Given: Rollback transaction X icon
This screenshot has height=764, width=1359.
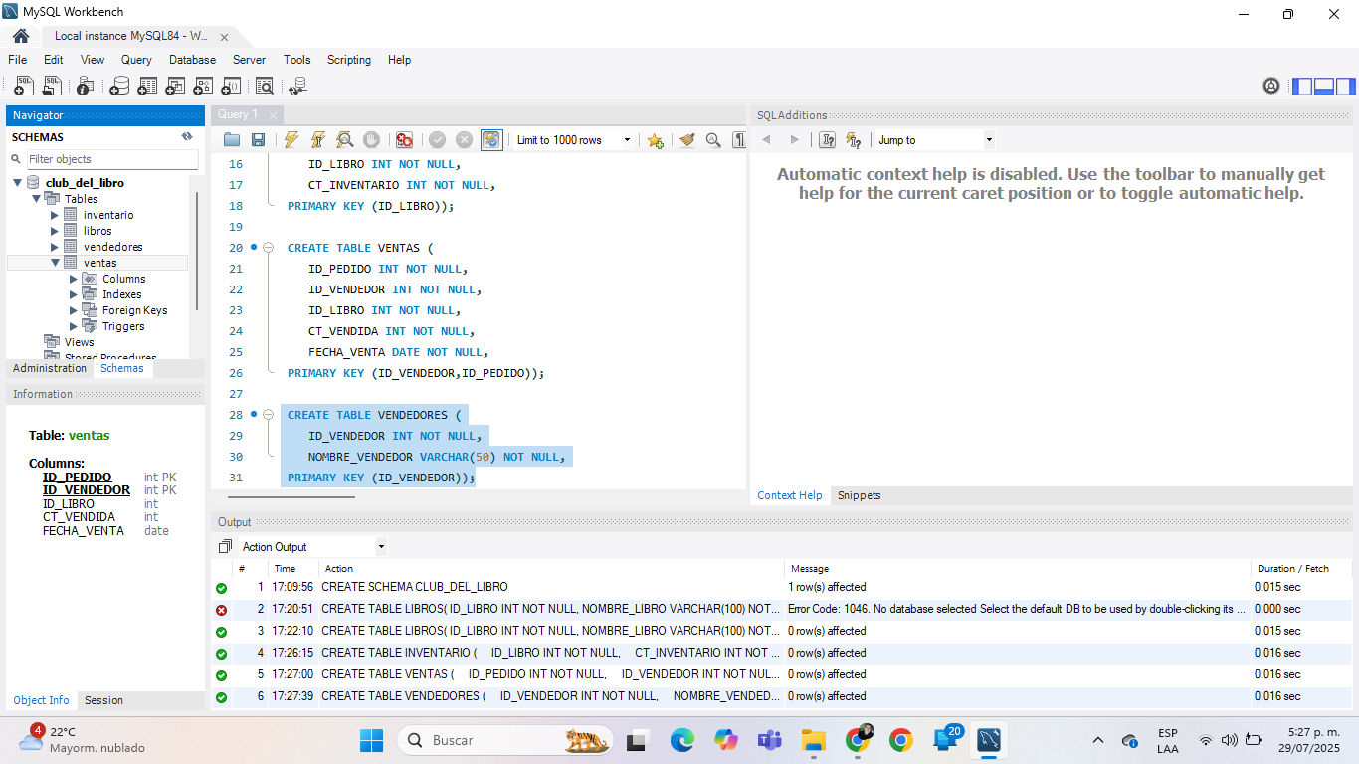Looking at the screenshot, I should 464,140.
